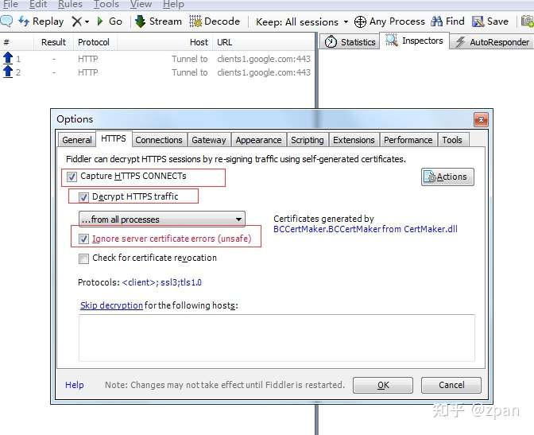This screenshot has height=435, width=534.
Task: Click the Actions button
Action: (447, 177)
